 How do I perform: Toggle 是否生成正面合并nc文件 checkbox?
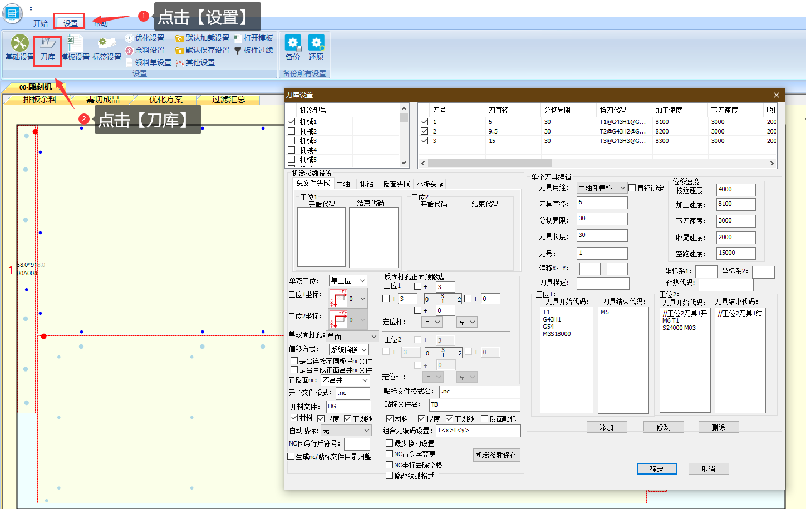(294, 370)
